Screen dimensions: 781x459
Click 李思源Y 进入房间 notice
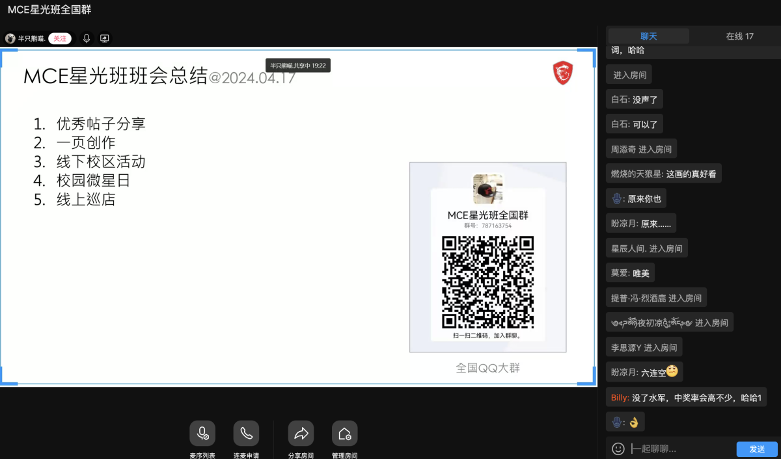tap(644, 347)
